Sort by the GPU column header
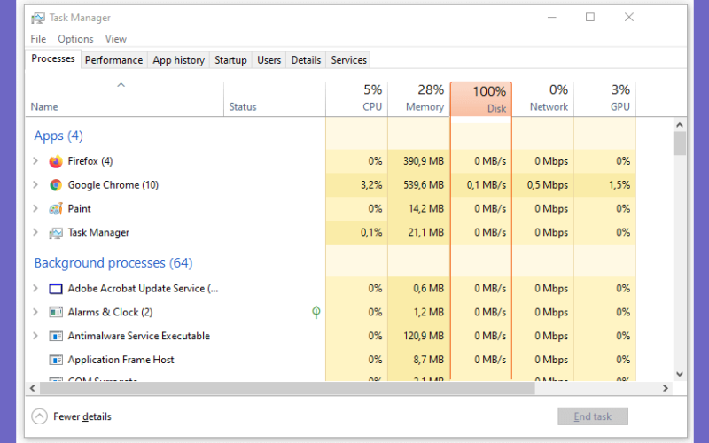 point(605,98)
